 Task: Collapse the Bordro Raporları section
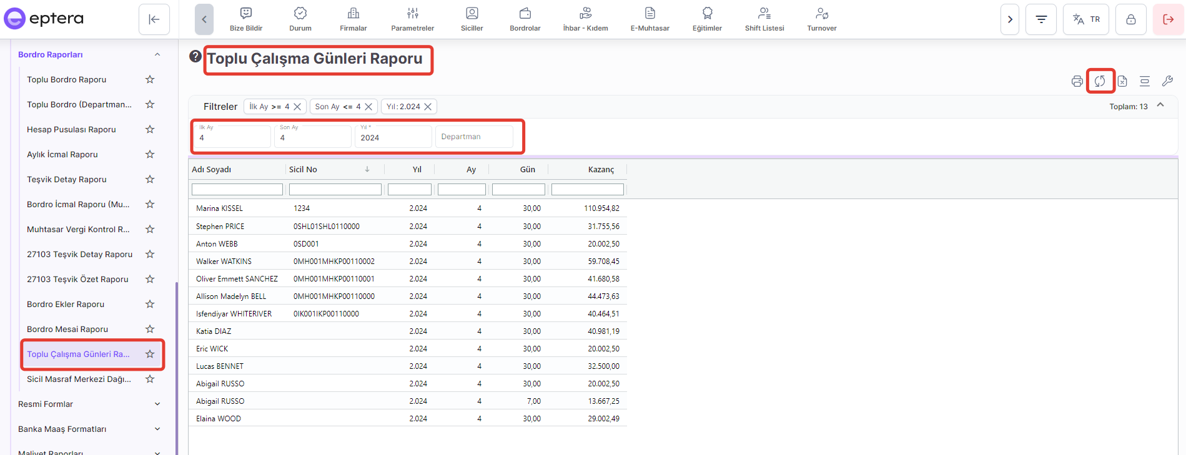click(x=157, y=55)
